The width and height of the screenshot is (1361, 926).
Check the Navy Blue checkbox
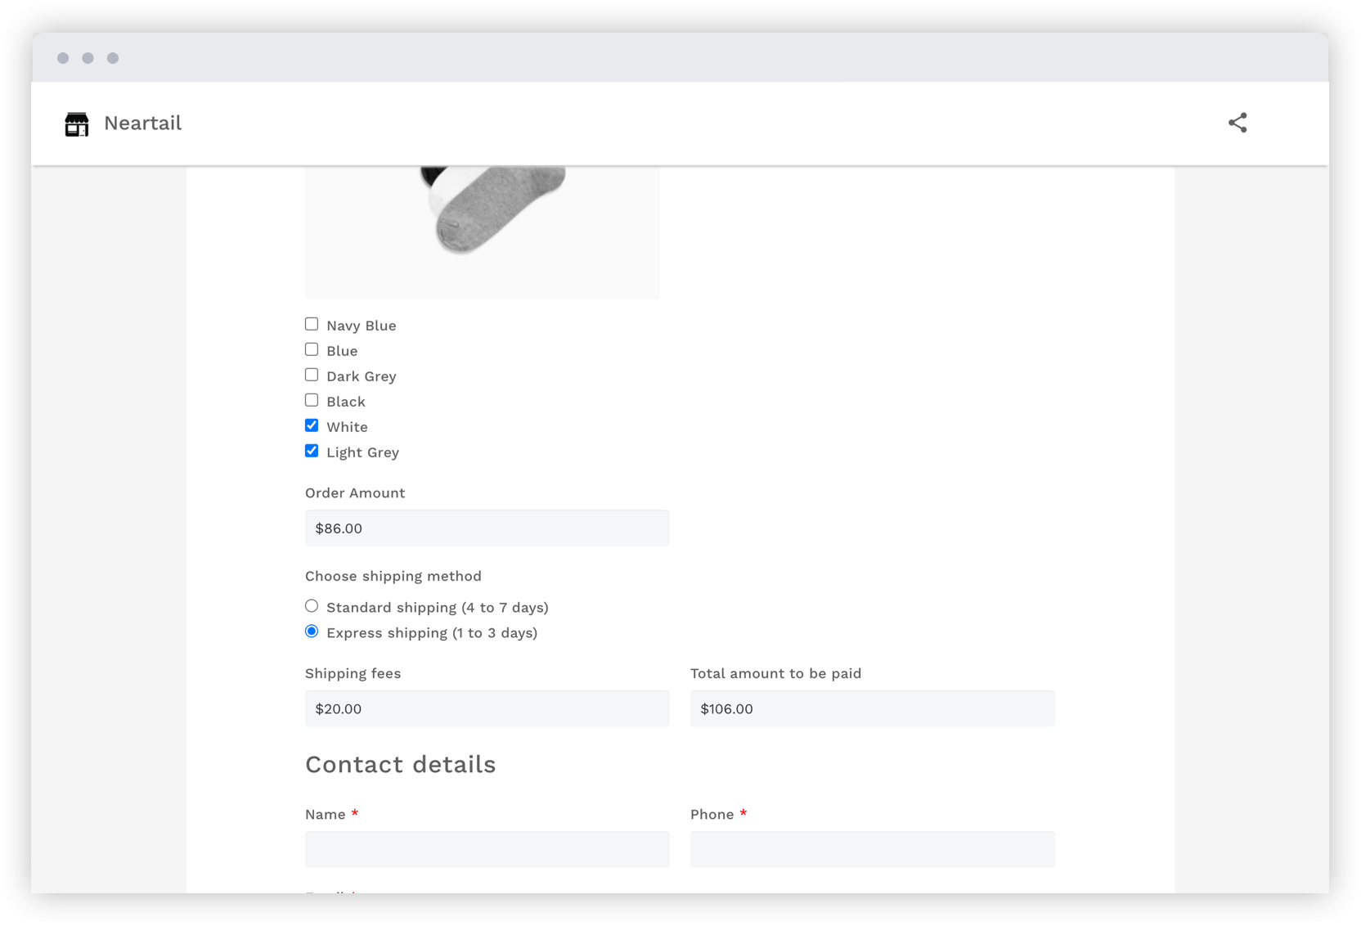coord(312,325)
